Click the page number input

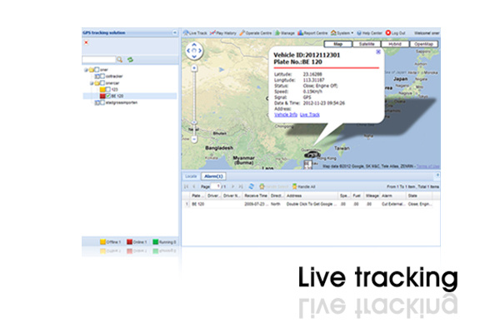tap(216, 186)
